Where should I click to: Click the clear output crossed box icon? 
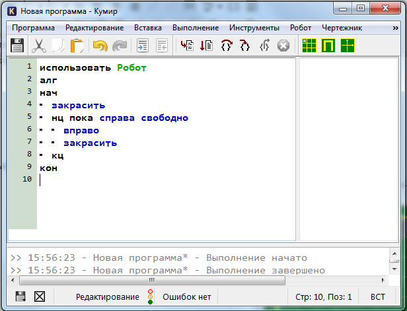(40, 296)
